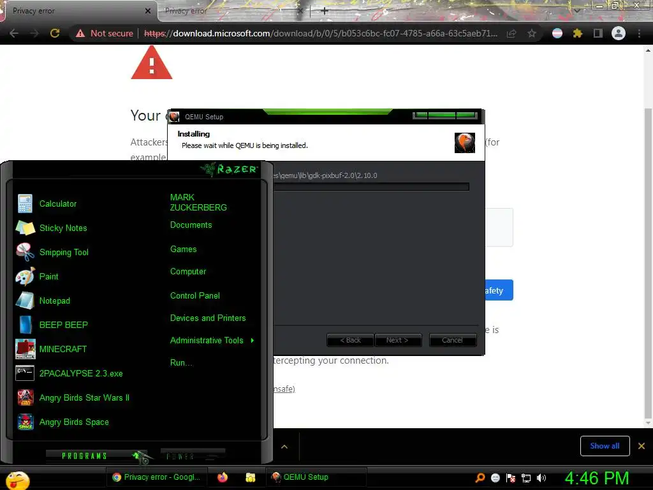The height and width of the screenshot is (490, 653).
Task: Click the volume speaker tray icon
Action: click(x=541, y=478)
